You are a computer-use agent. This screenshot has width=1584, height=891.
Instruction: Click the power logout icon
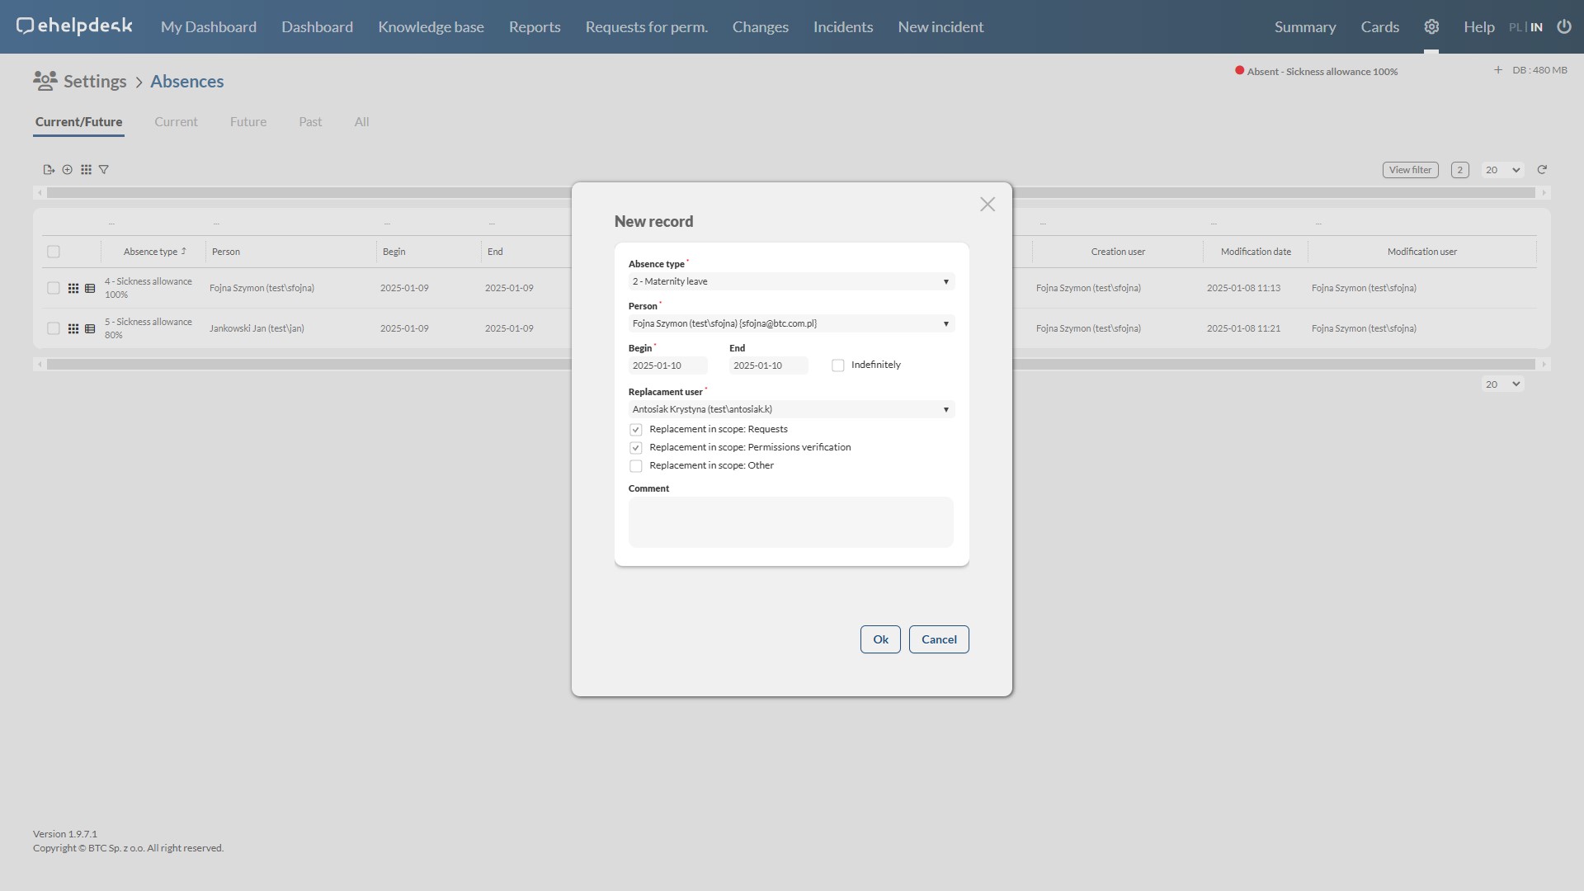1564,27
